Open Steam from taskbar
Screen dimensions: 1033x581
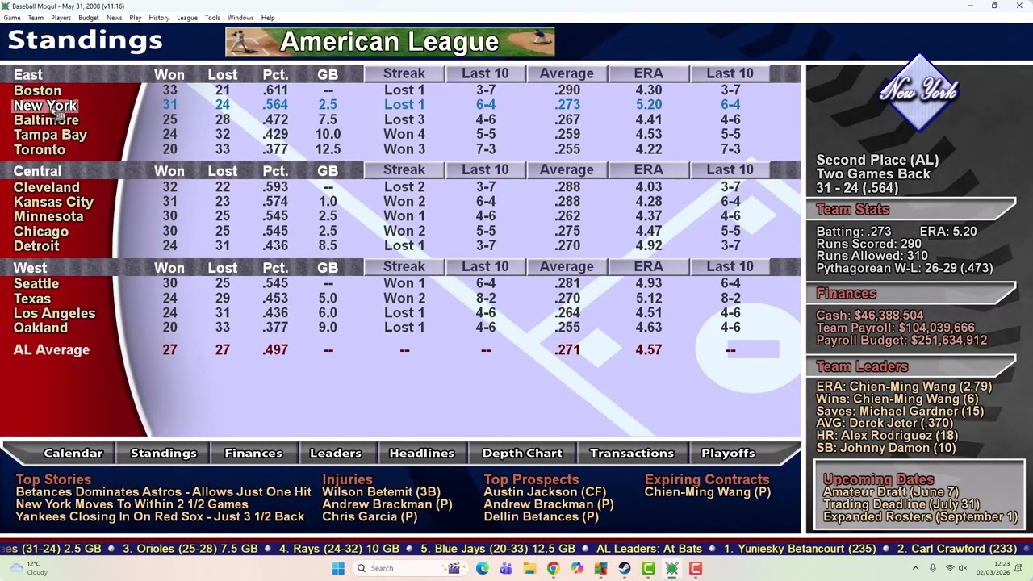pos(624,568)
